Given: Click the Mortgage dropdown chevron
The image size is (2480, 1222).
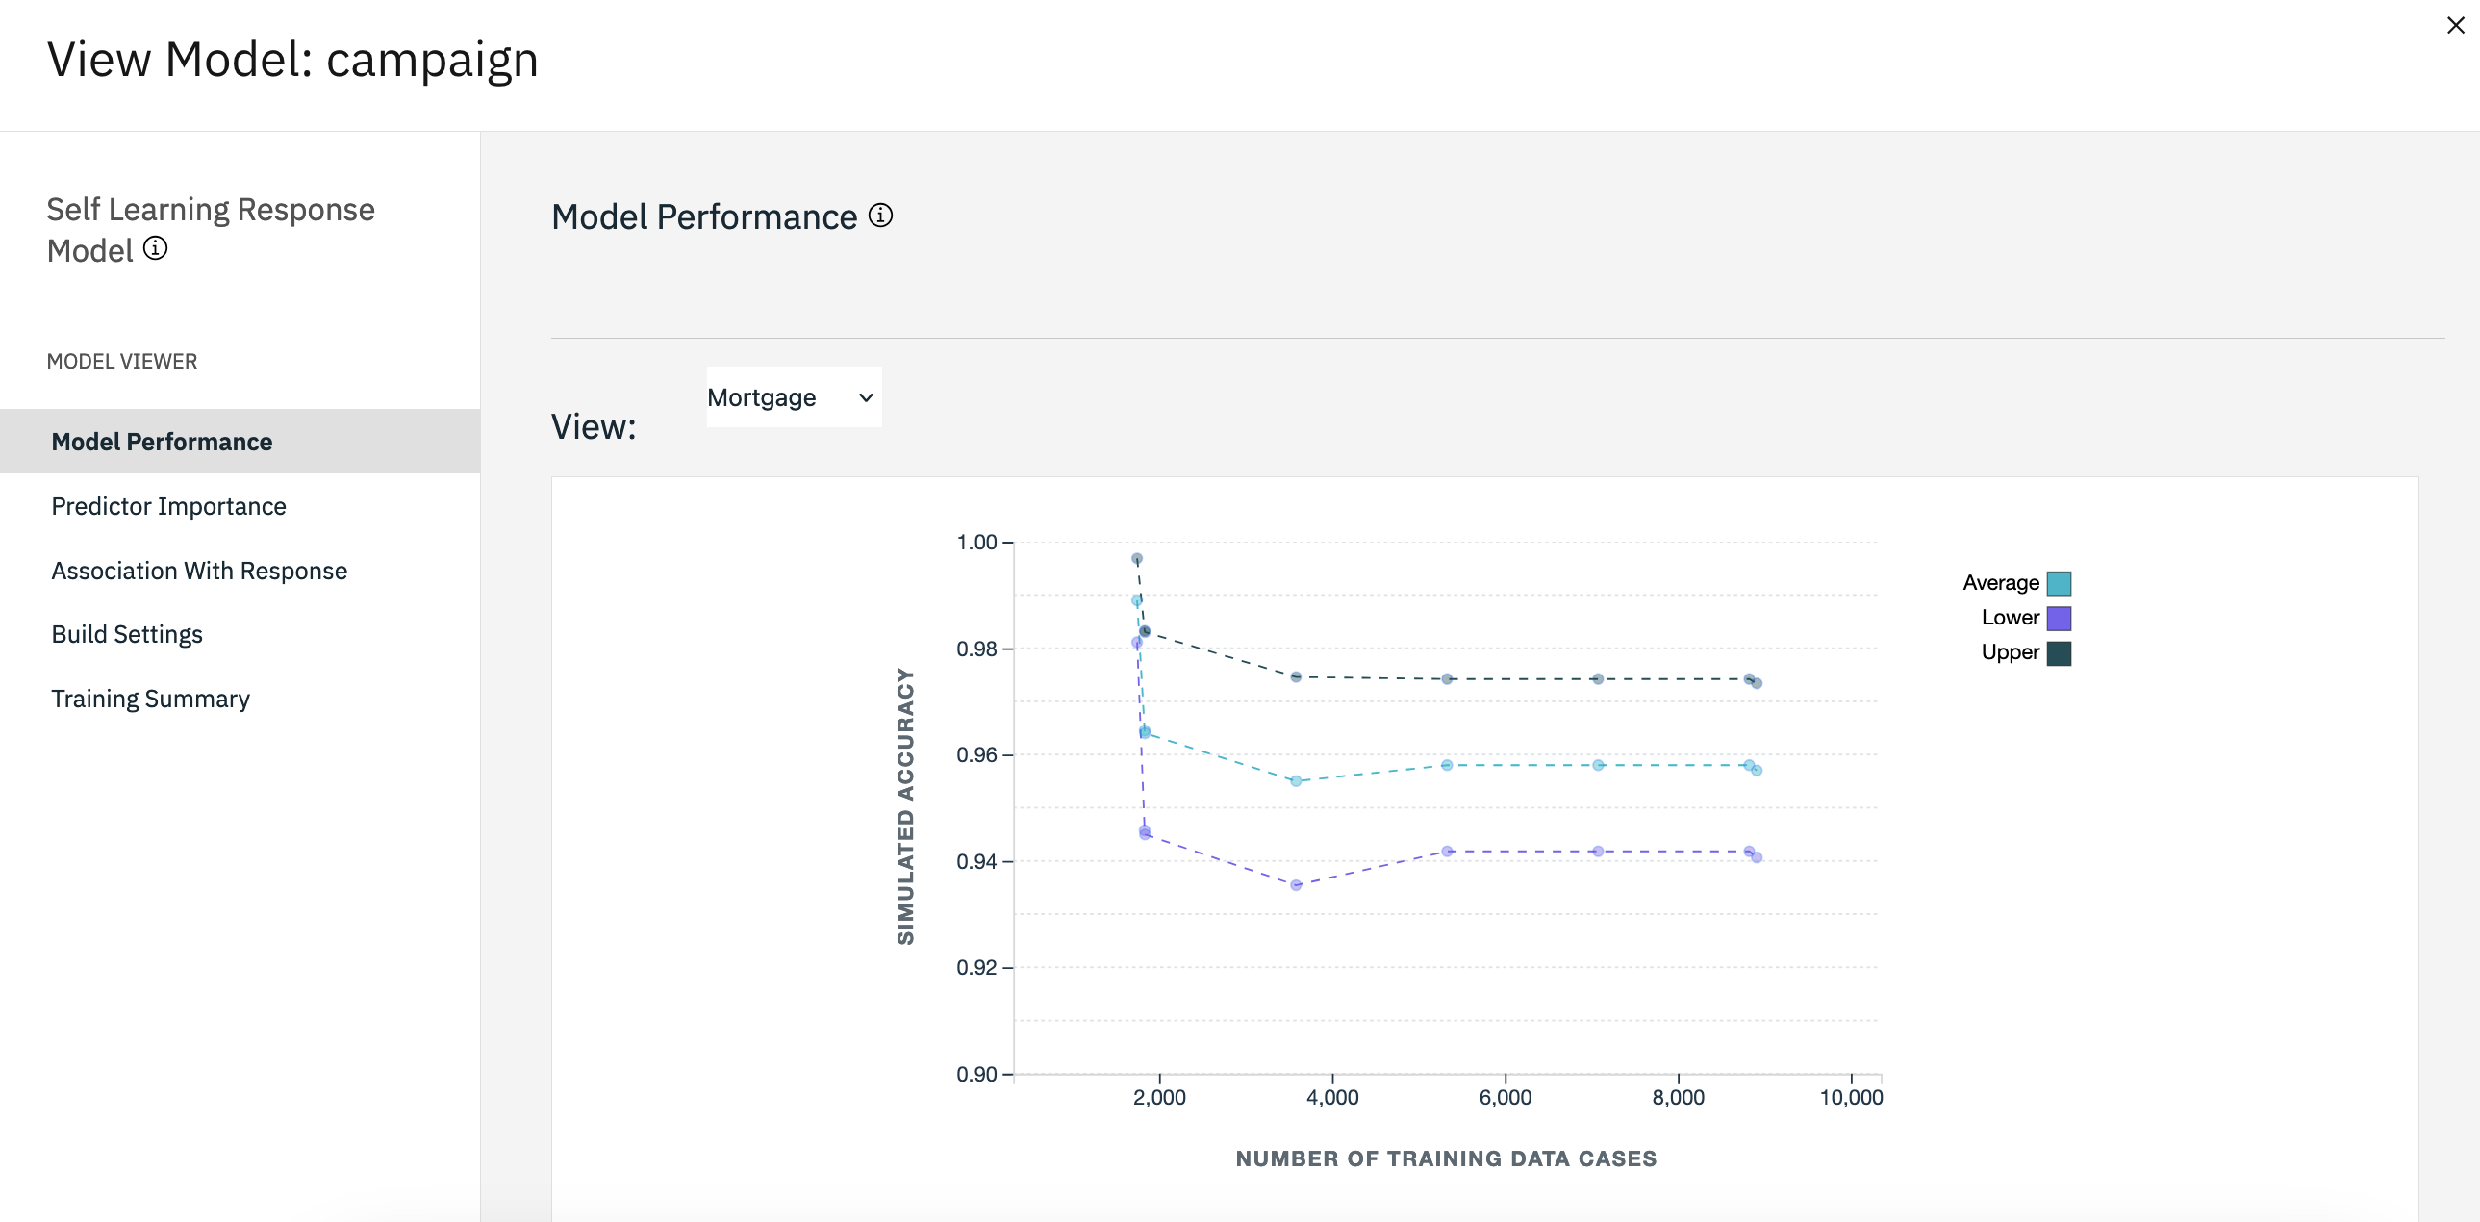Looking at the screenshot, I should 867,397.
